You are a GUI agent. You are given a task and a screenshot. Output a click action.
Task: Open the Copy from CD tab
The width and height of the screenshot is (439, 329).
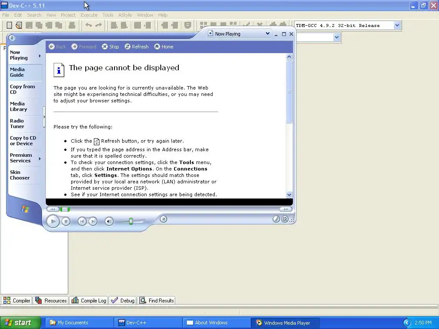point(25,89)
